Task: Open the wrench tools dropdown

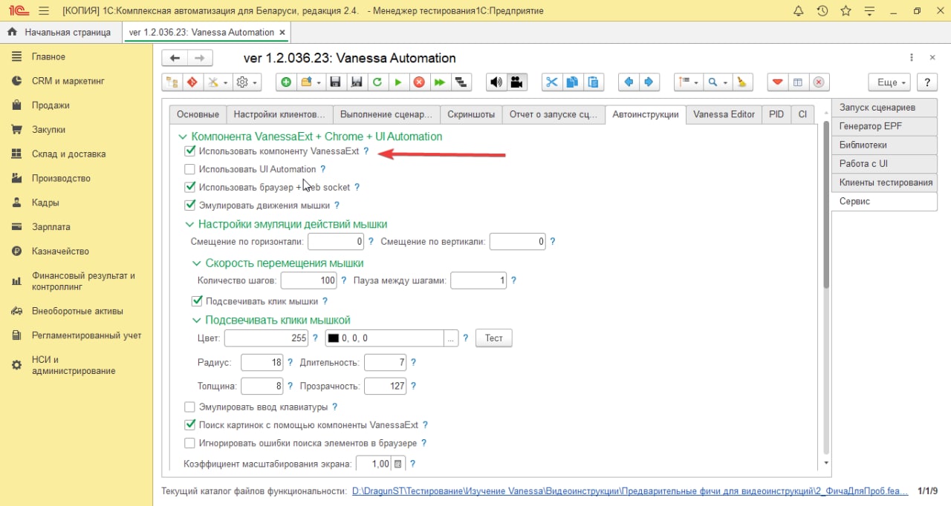Action: pyautogui.click(x=218, y=82)
